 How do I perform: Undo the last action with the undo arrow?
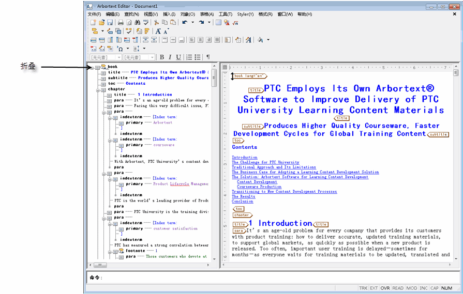coord(185,22)
